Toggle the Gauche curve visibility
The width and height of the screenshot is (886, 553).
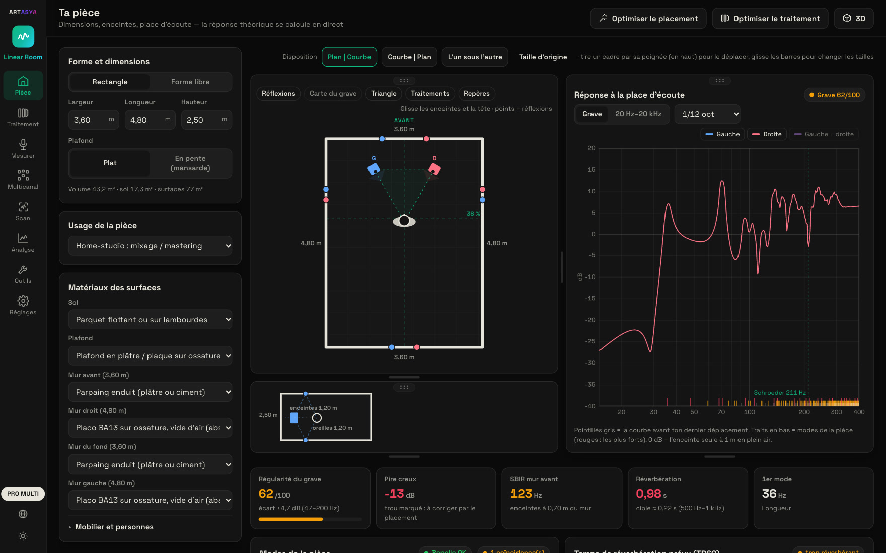tap(722, 134)
